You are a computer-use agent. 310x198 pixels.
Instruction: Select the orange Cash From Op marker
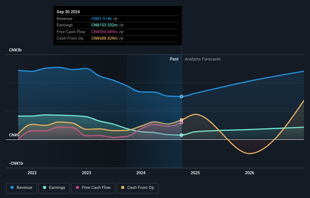coord(182,120)
